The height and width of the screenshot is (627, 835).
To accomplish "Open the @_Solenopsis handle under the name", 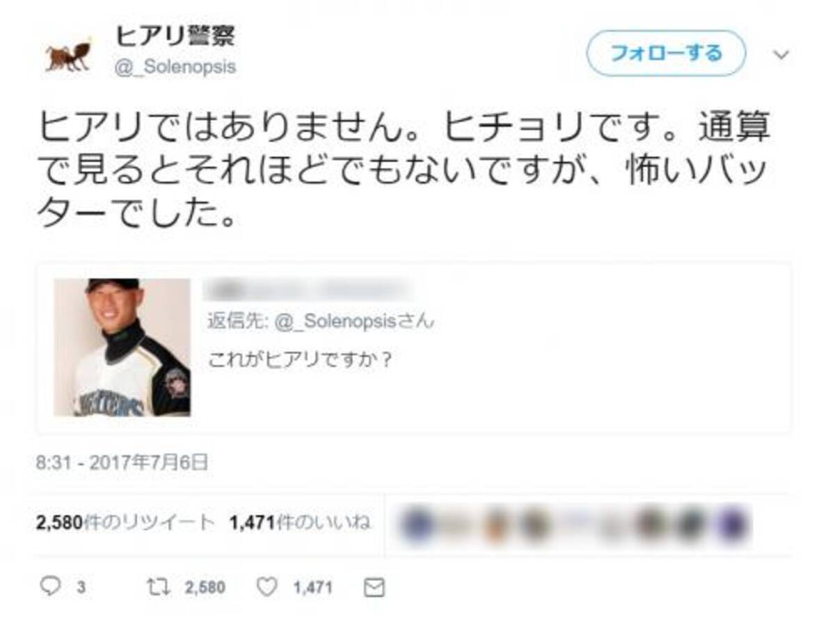I will (175, 67).
